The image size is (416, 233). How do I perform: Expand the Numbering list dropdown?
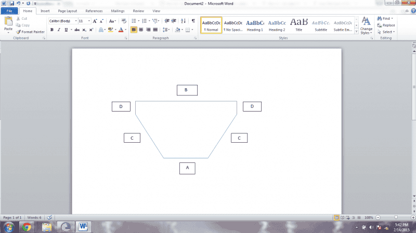[x=149, y=21]
